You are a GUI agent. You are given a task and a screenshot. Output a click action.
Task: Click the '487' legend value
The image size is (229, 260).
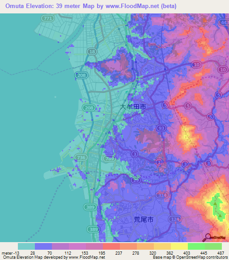pyautogui.click(x=221, y=253)
